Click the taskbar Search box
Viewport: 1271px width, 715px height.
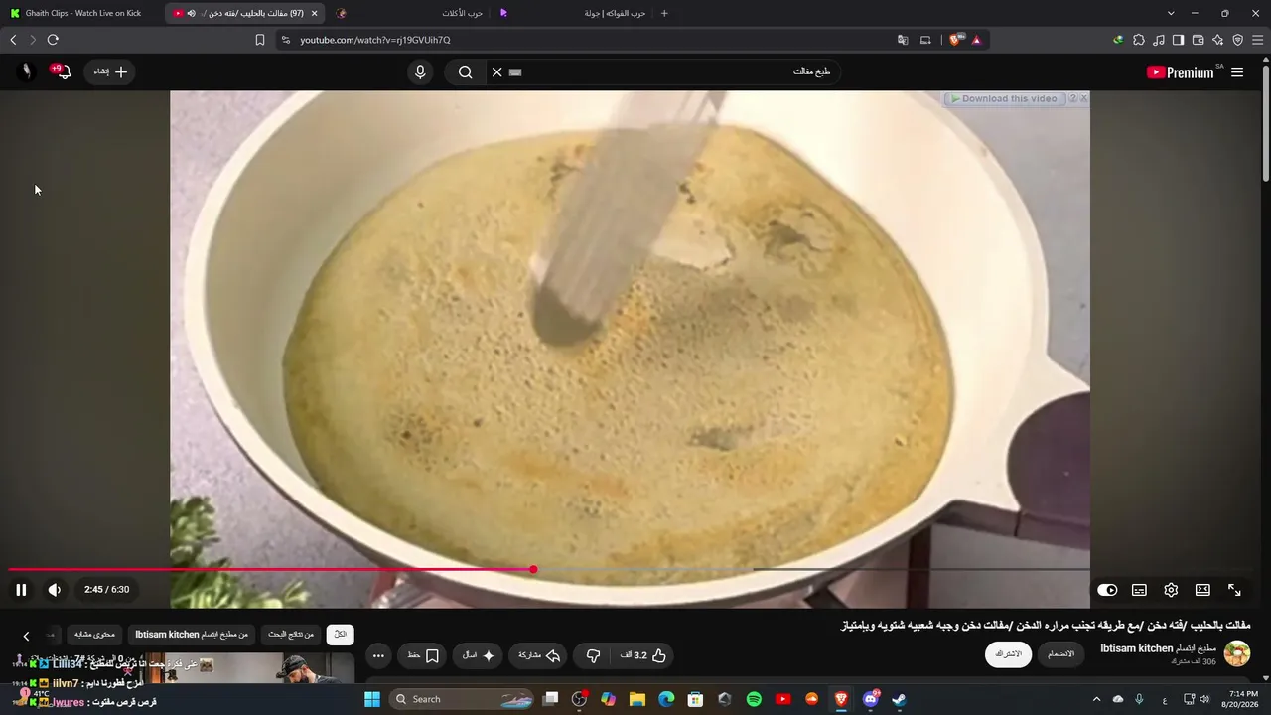tap(463, 699)
